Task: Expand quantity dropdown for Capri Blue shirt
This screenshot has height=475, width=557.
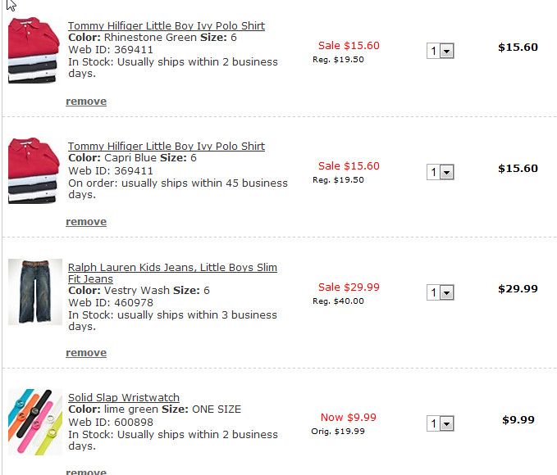Action: pos(441,172)
